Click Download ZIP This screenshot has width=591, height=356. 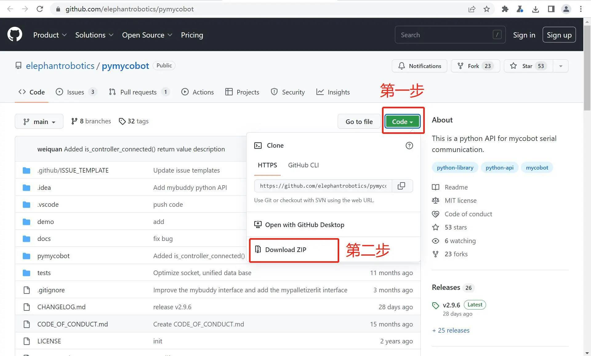tap(285, 250)
